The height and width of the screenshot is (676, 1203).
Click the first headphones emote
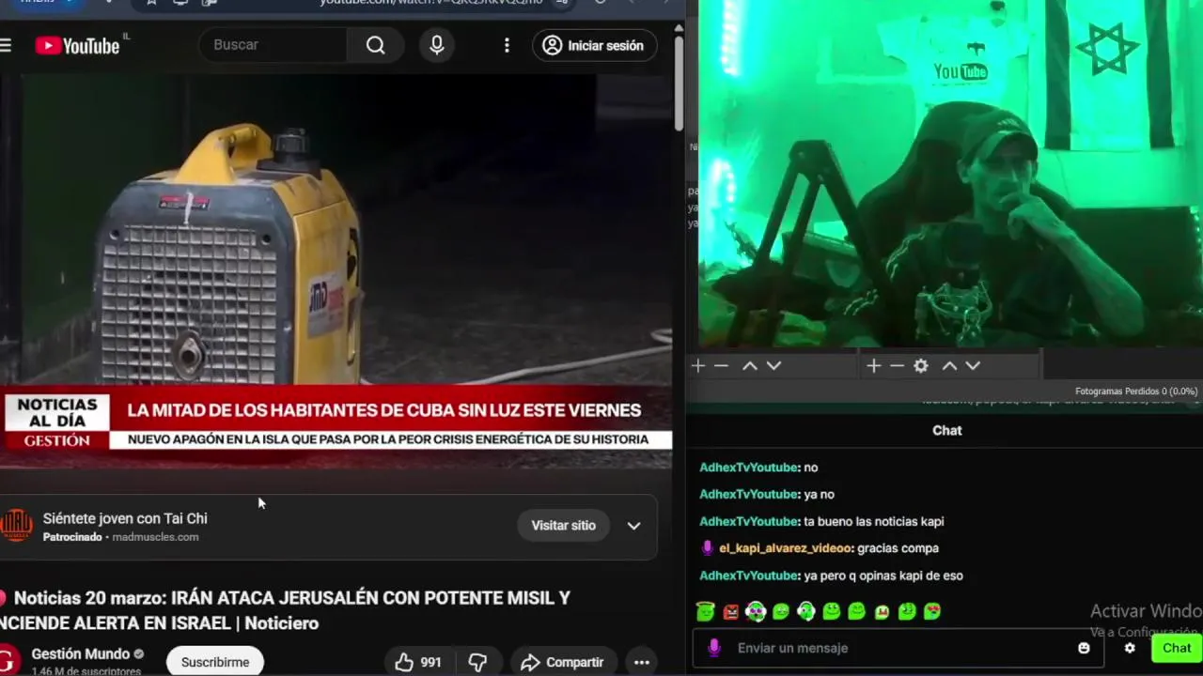click(756, 612)
